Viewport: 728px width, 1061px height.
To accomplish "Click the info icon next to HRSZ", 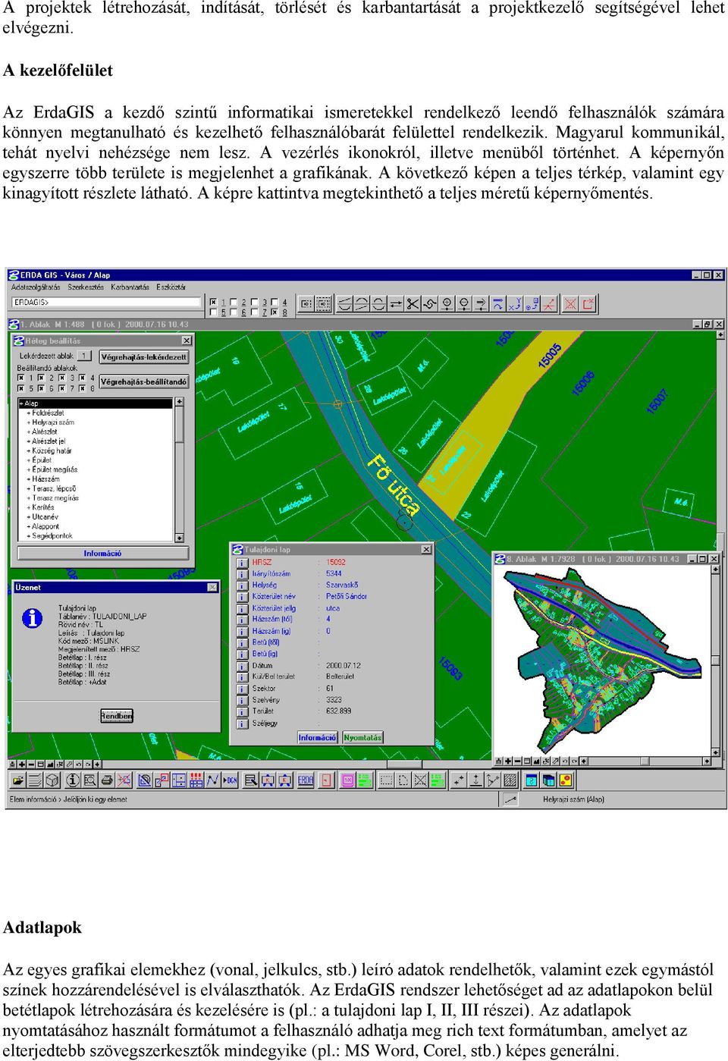I will 242,563.
